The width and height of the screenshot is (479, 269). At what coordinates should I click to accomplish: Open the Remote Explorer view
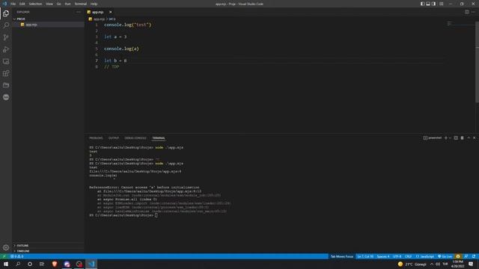pyautogui.click(x=6, y=61)
